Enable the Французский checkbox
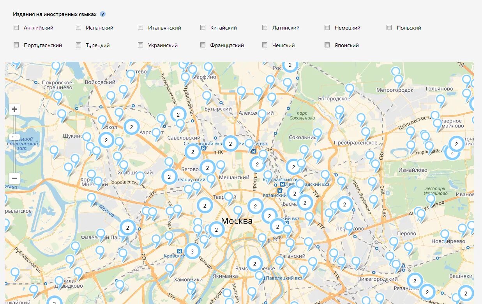This screenshot has height=304, width=482. pos(203,45)
